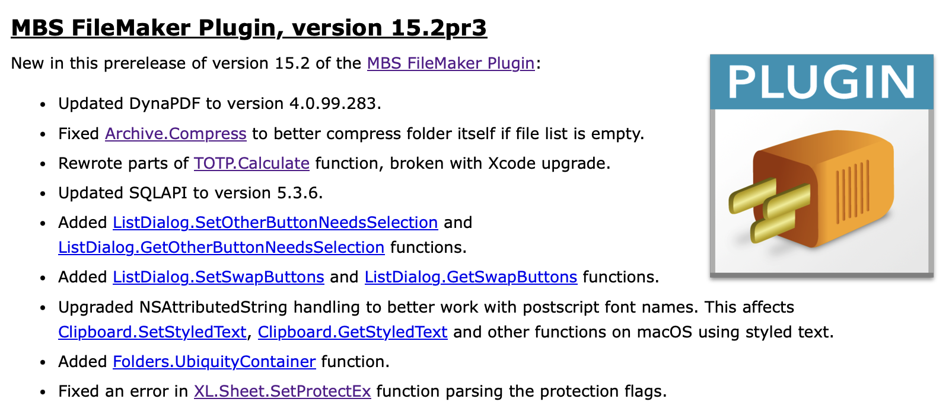The height and width of the screenshot is (418, 949).
Task: Visit the ListDialog.SetOtherButtonNeedsSelection link
Action: [275, 223]
